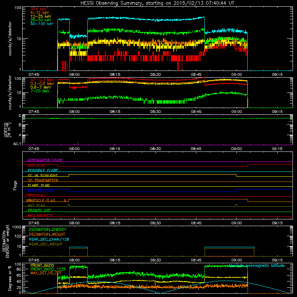Viewport: 297px width, 297px height.
Task: Select the ECLIPSE_FLAG label
Action: click(x=40, y=190)
